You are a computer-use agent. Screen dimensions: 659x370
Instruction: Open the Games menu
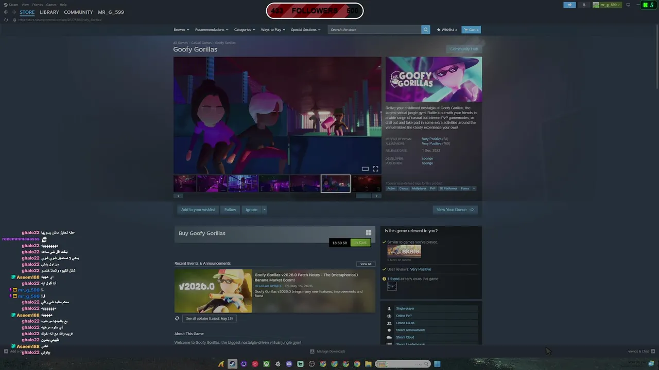tap(51, 5)
